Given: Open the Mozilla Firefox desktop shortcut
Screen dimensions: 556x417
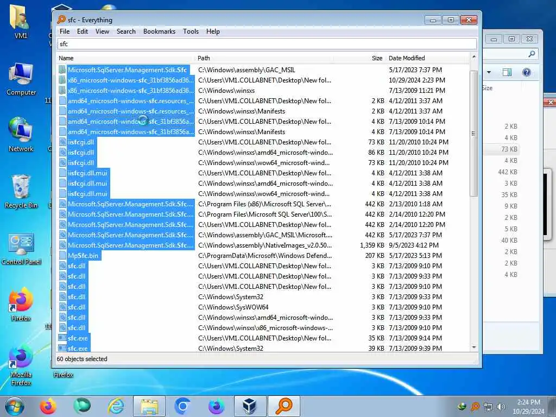Looking at the screenshot, I should tap(21, 365).
